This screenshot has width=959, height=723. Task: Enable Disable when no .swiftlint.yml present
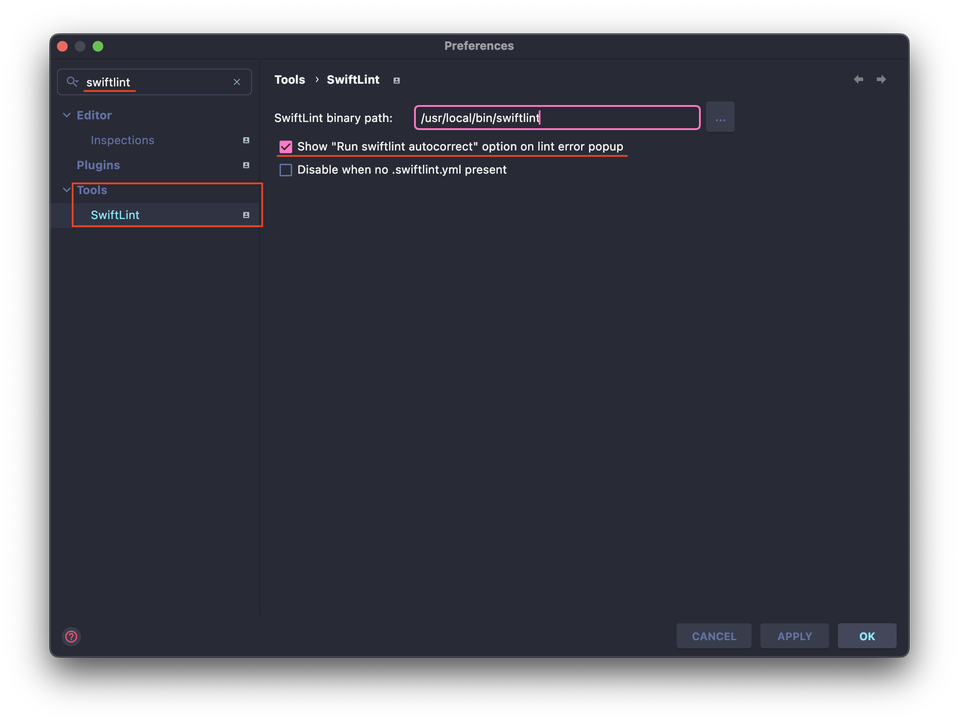286,170
